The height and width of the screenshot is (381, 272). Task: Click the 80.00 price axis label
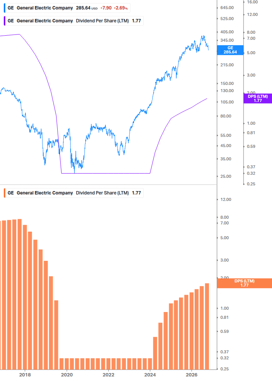pyautogui.click(x=226, y=116)
